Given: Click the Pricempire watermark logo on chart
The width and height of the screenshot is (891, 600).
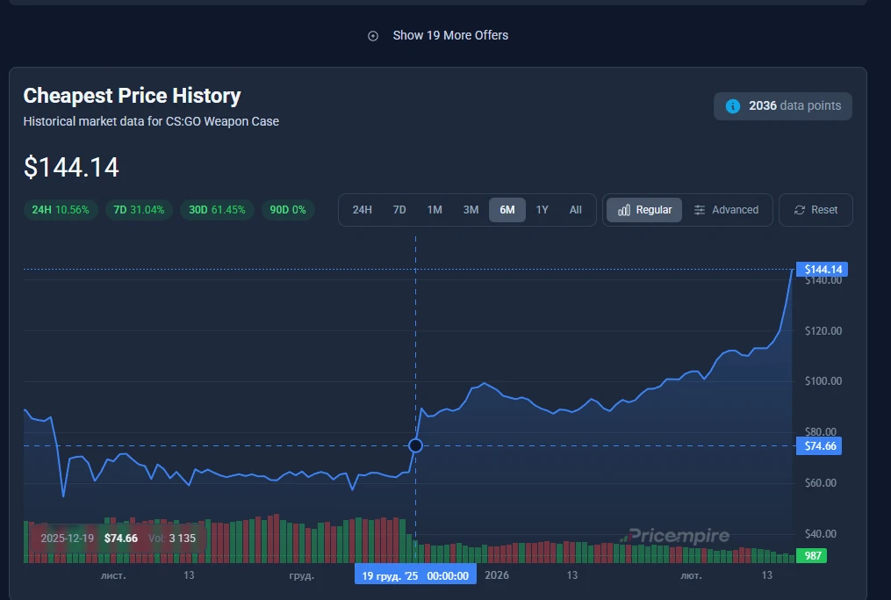Looking at the screenshot, I should click(678, 536).
